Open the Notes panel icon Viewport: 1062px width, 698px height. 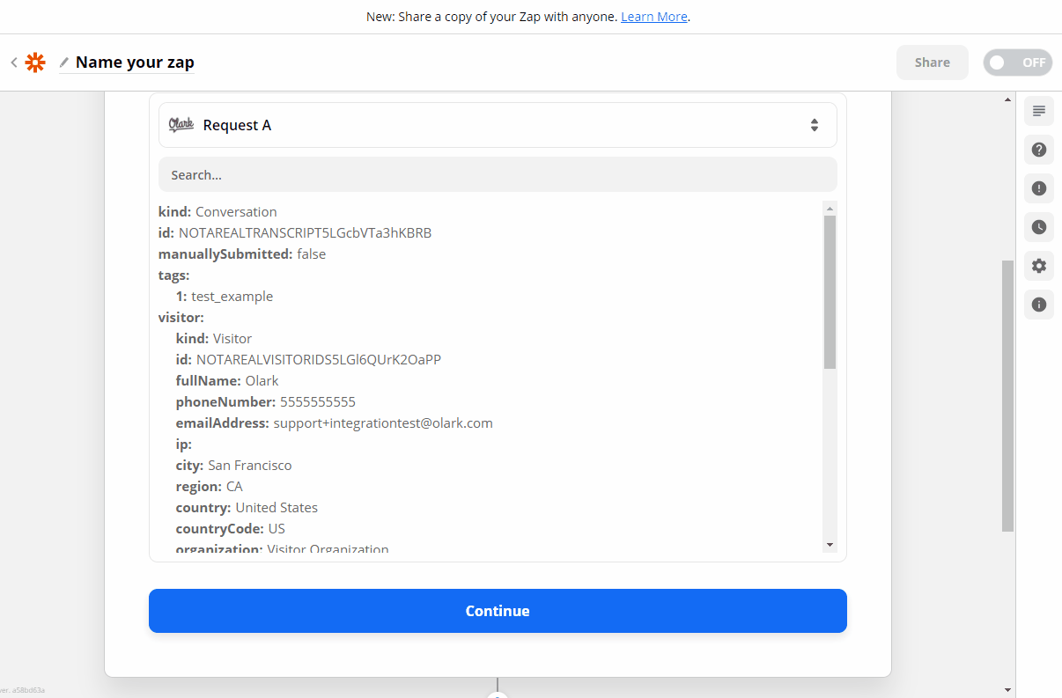point(1038,111)
